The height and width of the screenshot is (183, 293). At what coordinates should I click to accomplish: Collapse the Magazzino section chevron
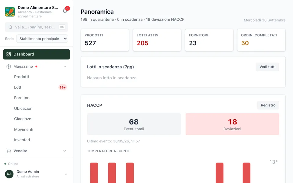(x=65, y=66)
